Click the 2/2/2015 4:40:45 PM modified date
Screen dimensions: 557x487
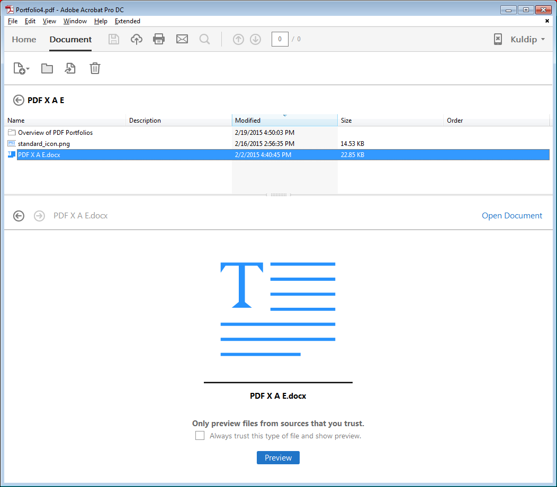(263, 154)
